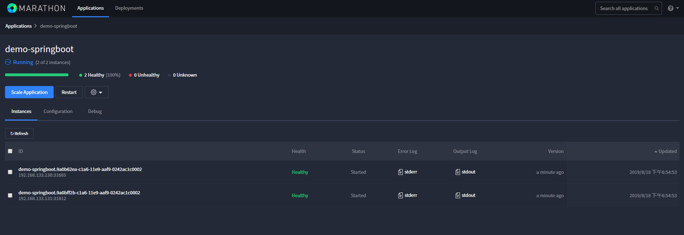Switch to the Configuration tab

(x=58, y=112)
